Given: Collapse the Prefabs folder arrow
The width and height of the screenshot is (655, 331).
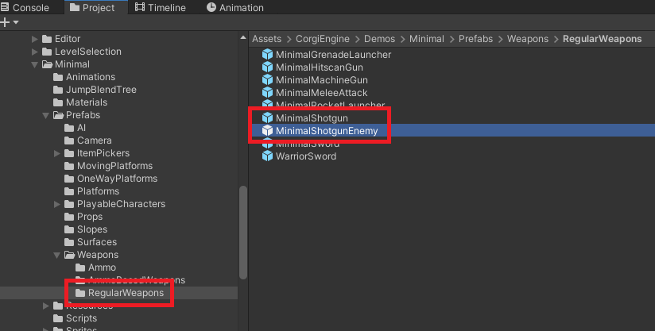Looking at the screenshot, I should click(46, 115).
